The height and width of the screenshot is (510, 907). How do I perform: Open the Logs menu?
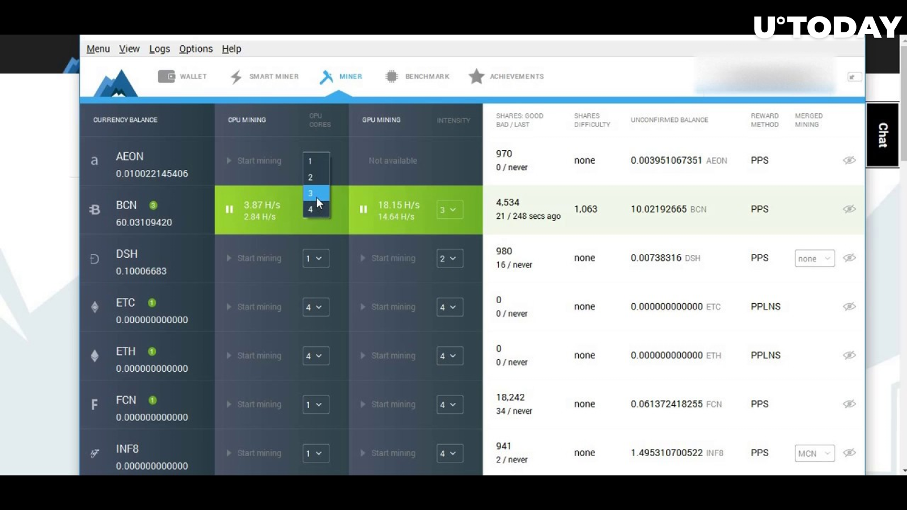tap(159, 49)
